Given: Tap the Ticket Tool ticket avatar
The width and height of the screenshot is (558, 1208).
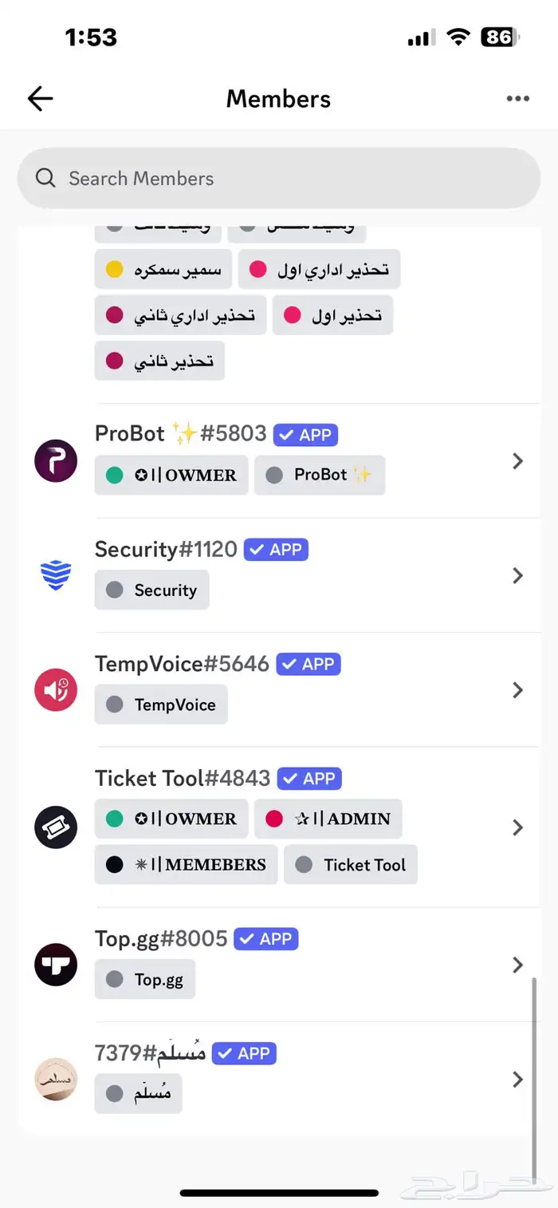Looking at the screenshot, I should 55,827.
